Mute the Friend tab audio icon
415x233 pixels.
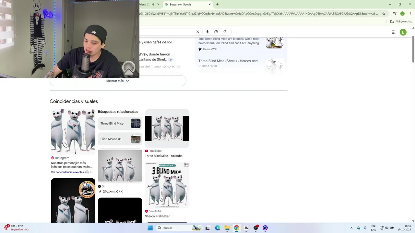tap(153, 5)
